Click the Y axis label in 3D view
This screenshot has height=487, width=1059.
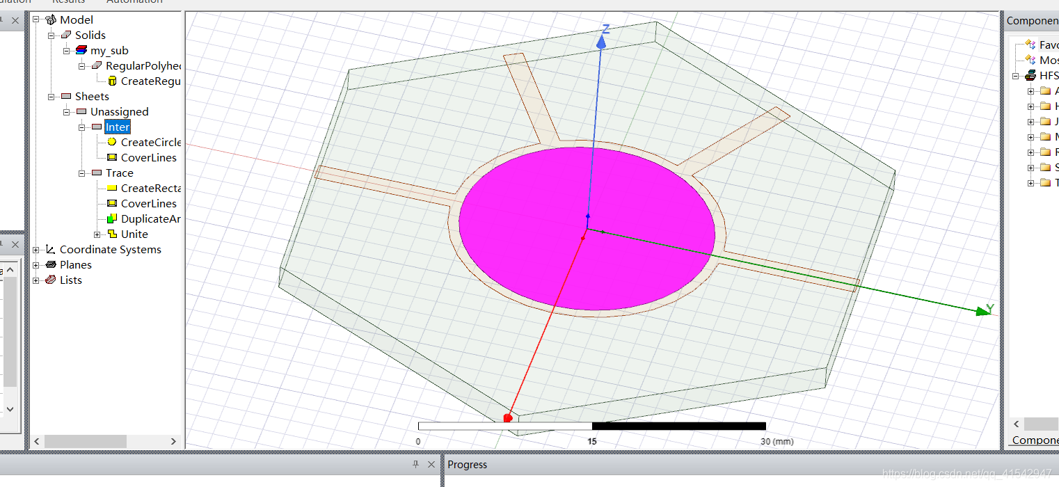[x=989, y=308]
